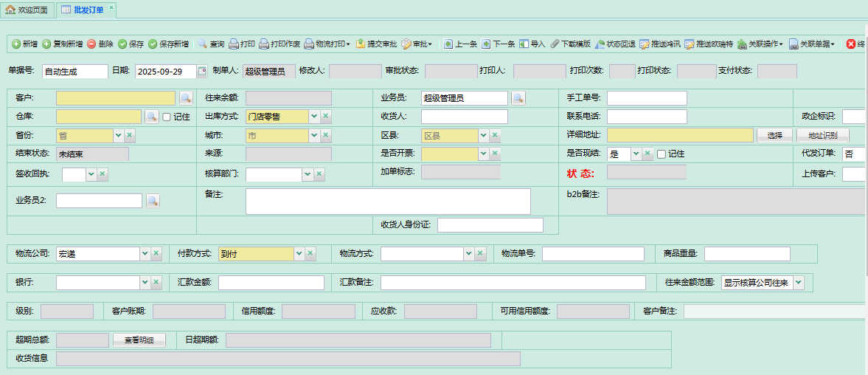Enable the 记住 checkbox next to 仓库
The height and width of the screenshot is (375, 868).
tap(167, 117)
